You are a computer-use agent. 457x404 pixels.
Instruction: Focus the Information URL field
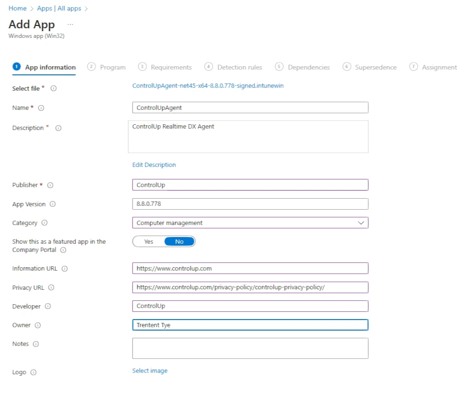tap(250, 268)
